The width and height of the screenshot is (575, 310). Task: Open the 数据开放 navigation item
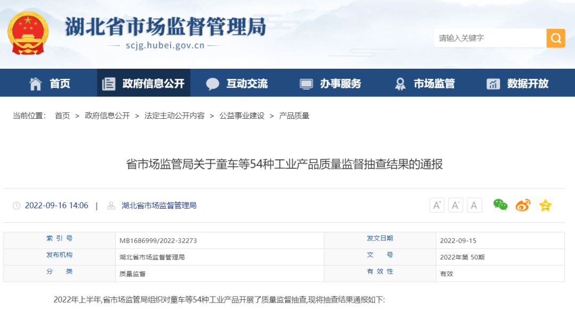coord(517,84)
